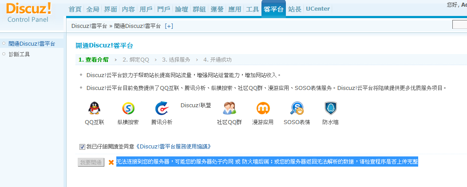Click the Discuz! Control Panel logo
Screen dimensions: 467x187
click(x=28, y=12)
